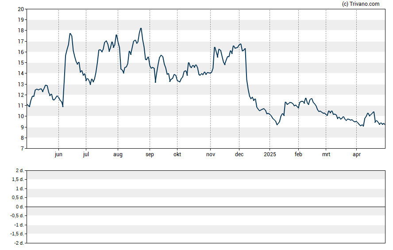This screenshot has height=250, width=393.
Task: Click the '-0,5 d.' lower axis label
Action: point(17,215)
